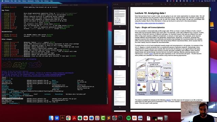Image resolution: width=217 pixels, height=122 pixels.
Task: Select the fifth page thumbnail in Preview
Action: pos(120,98)
